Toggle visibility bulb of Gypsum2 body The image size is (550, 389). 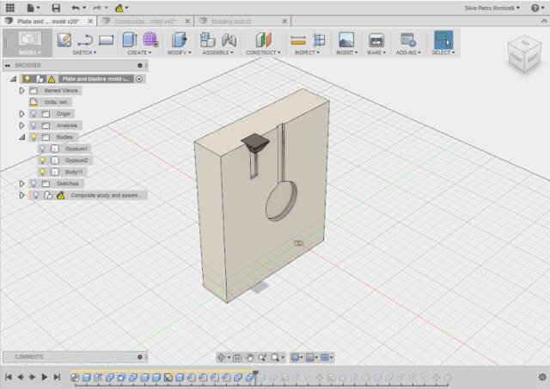point(42,161)
